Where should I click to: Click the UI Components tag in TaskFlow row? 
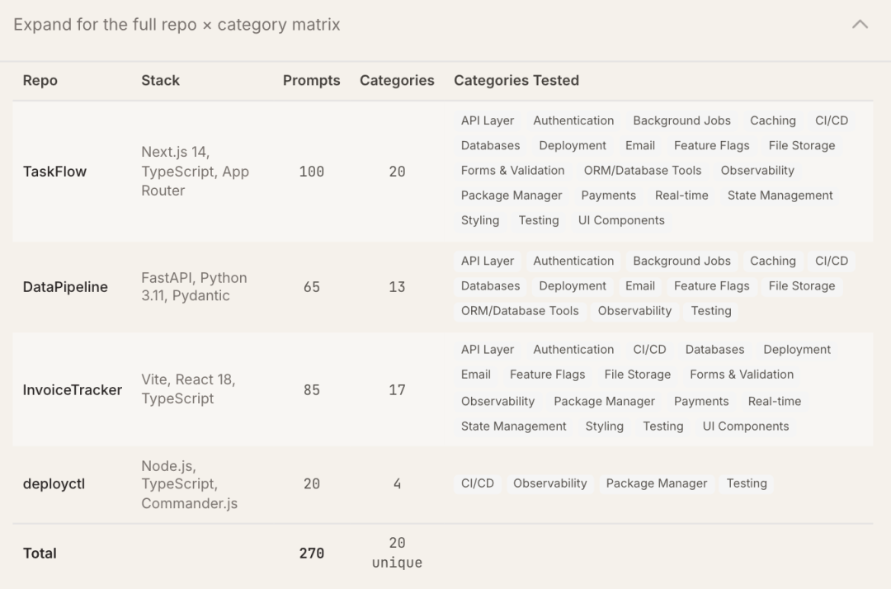click(x=621, y=220)
